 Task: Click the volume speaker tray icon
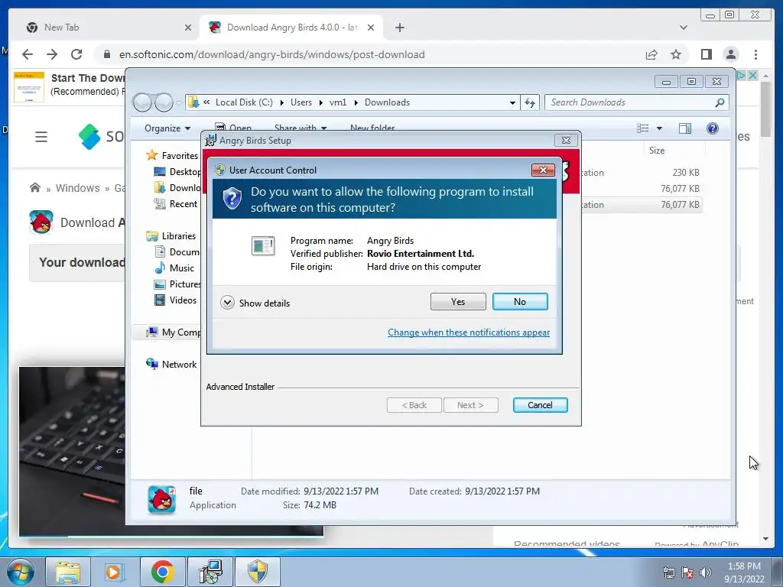(705, 572)
